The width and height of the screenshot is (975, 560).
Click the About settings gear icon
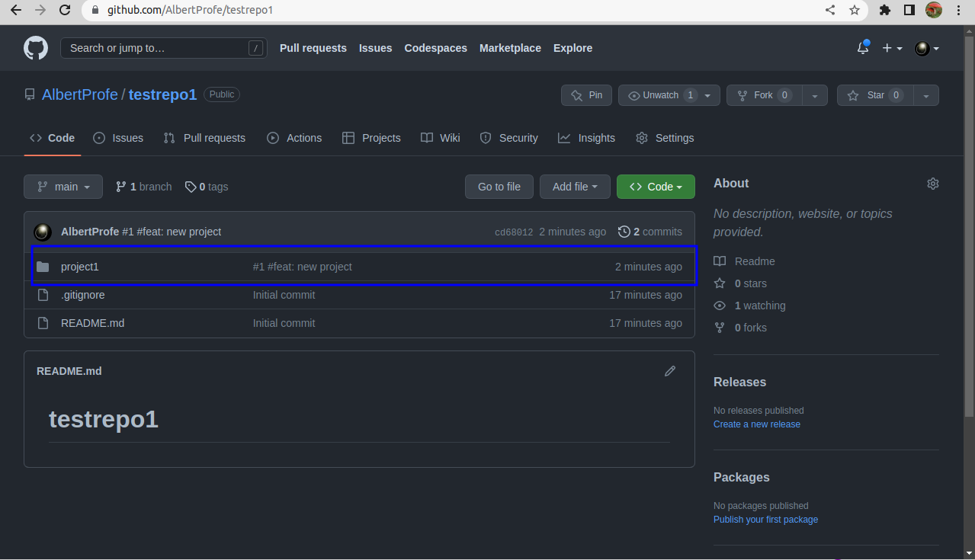click(933, 184)
